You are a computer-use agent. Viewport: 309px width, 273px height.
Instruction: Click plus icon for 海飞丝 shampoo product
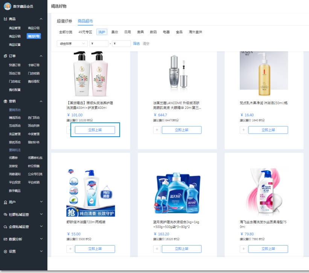click(244, 249)
